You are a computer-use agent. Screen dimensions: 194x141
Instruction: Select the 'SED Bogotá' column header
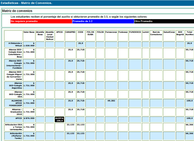click(x=180, y=36)
